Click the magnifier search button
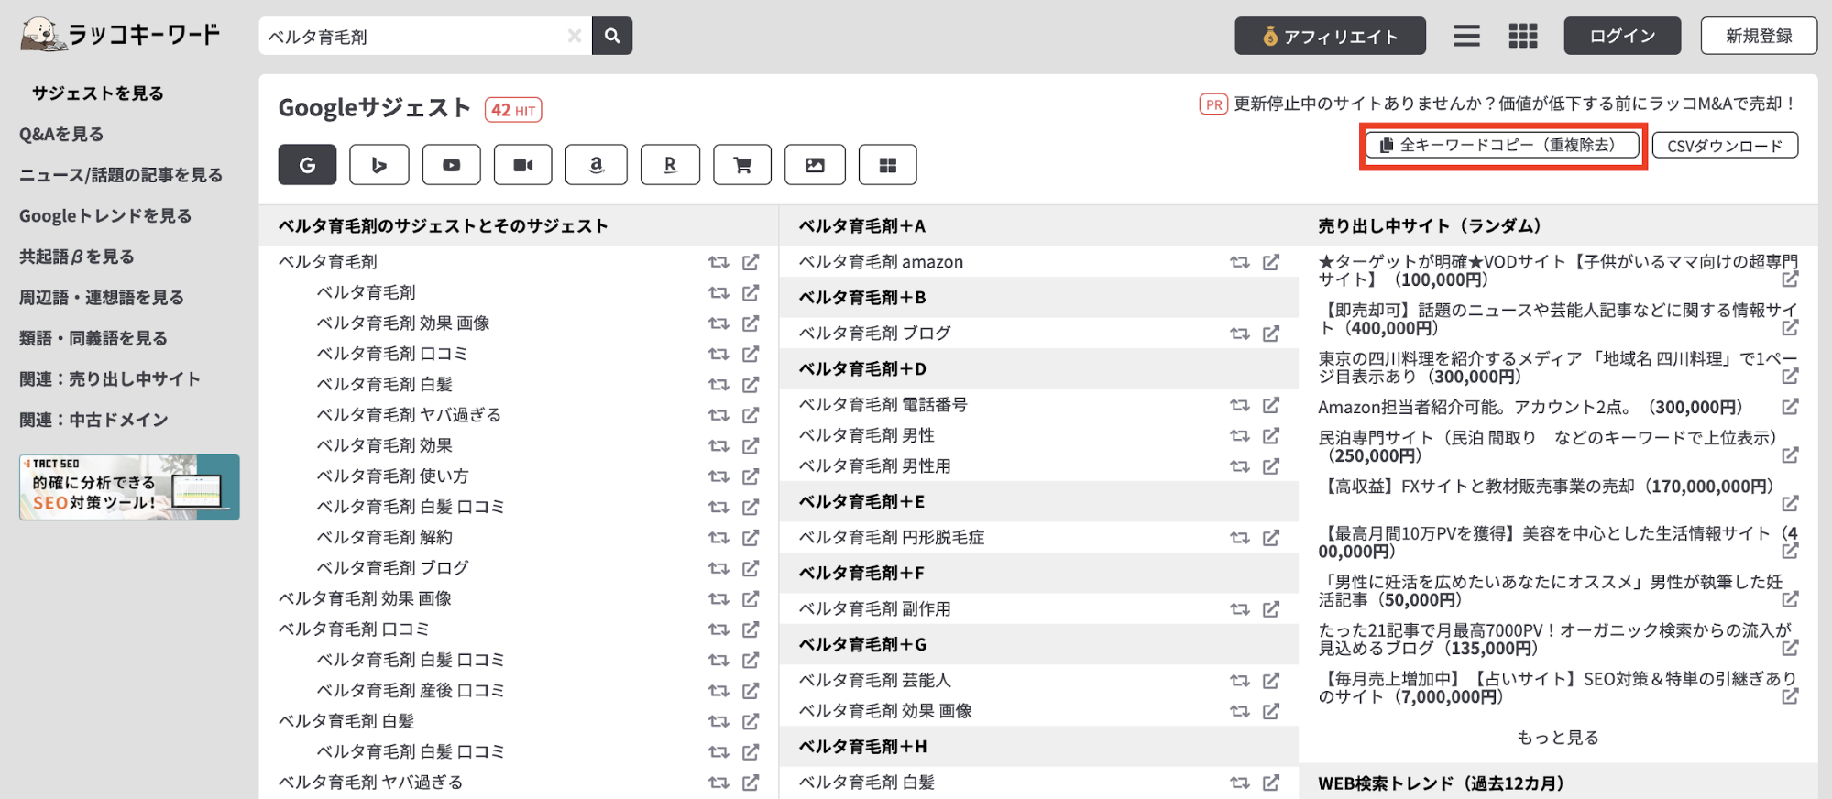 pos(612,36)
